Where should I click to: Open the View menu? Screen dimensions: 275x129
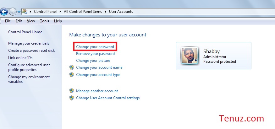31,21
